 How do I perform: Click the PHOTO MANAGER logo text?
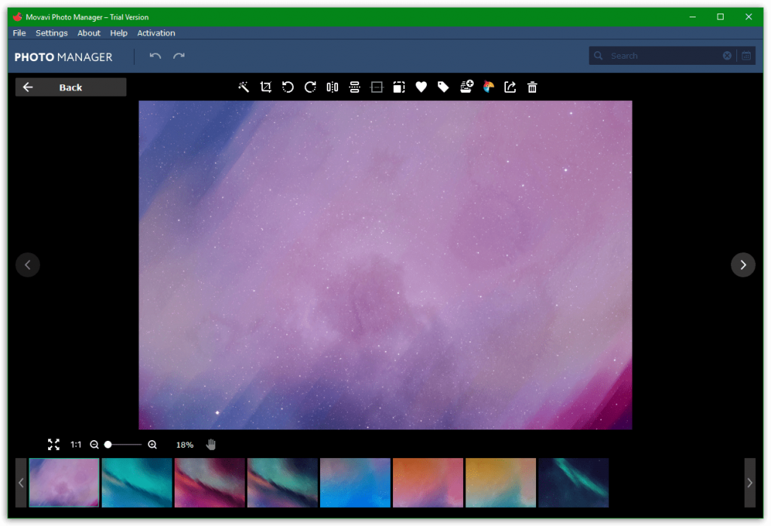63,57
